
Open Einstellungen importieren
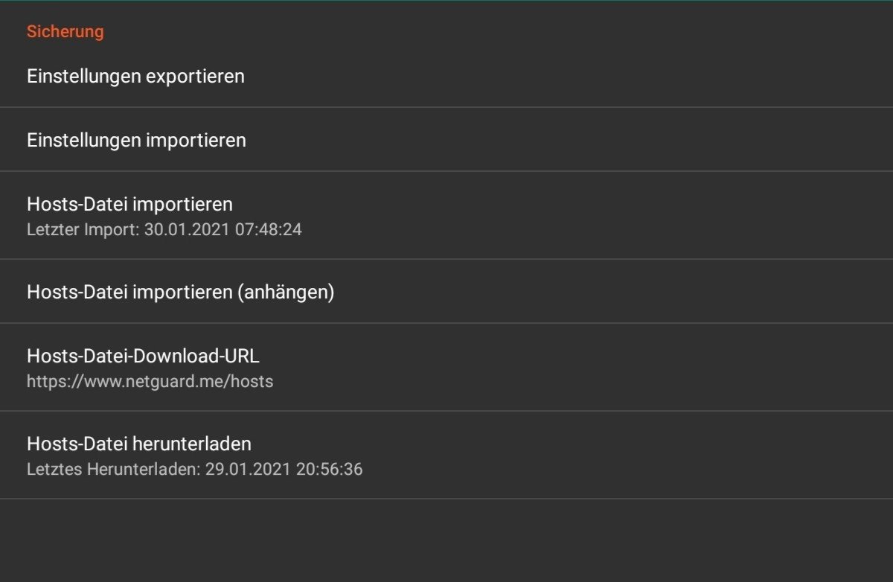click(x=136, y=140)
